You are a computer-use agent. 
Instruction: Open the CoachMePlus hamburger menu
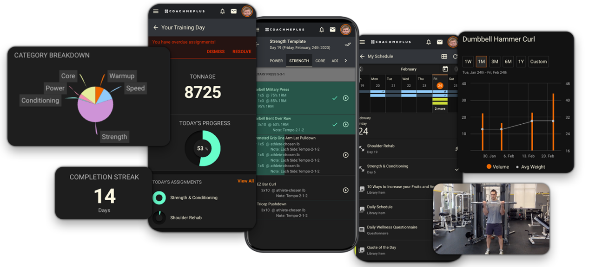(156, 11)
